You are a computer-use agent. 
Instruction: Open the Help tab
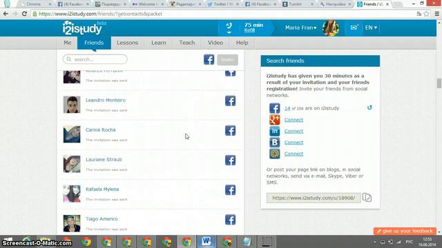(x=242, y=43)
